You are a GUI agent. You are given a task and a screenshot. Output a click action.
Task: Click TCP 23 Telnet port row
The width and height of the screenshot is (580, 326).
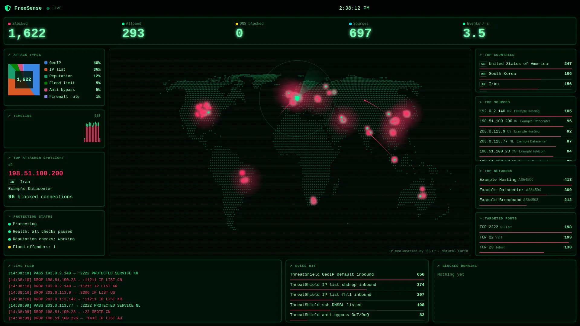click(525, 248)
